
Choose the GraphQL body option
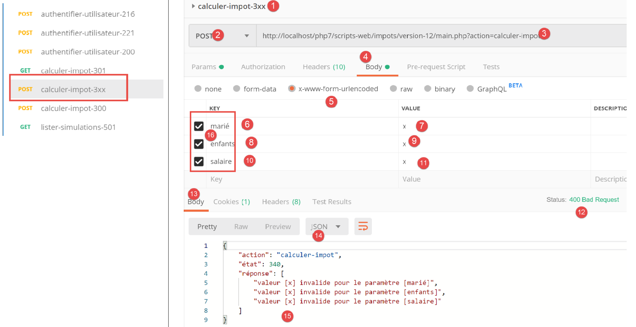point(470,89)
